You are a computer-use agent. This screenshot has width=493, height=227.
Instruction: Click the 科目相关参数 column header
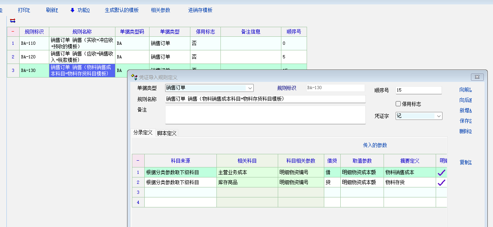click(301, 161)
